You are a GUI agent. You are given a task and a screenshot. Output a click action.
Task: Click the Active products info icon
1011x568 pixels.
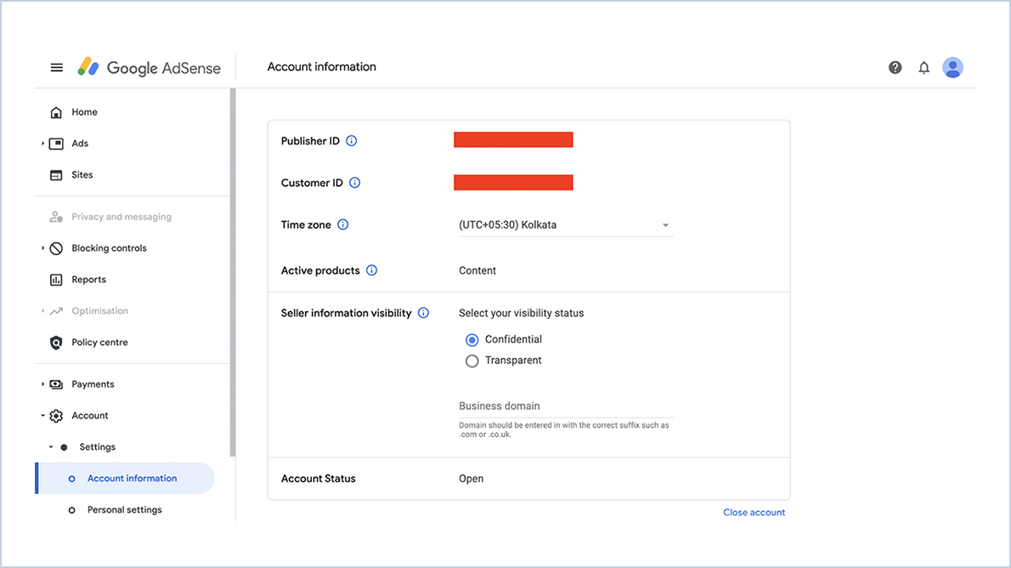pos(371,270)
